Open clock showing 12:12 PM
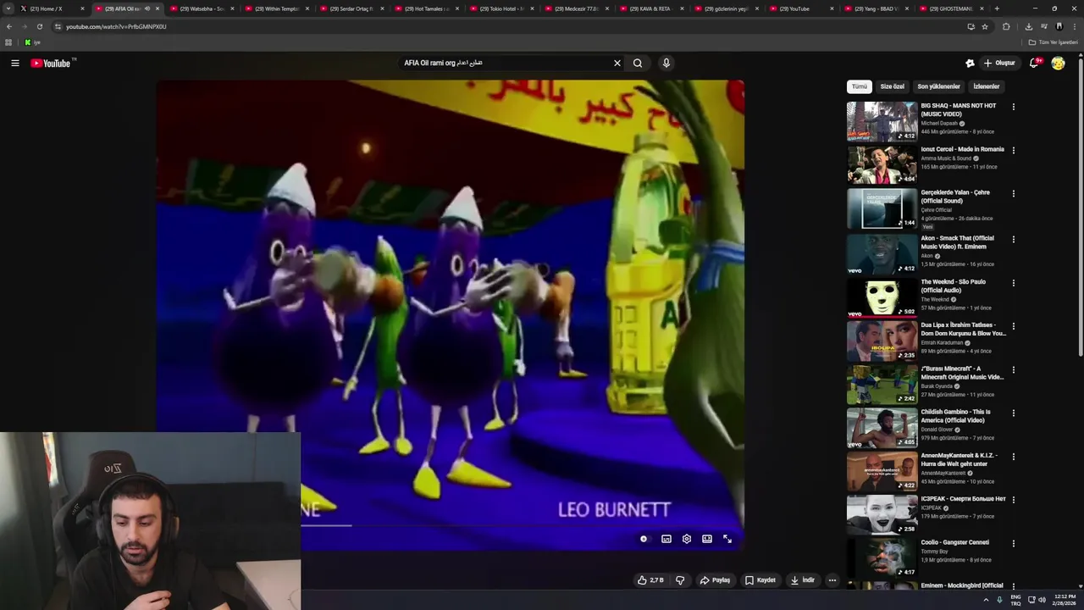This screenshot has width=1084, height=610. click(1065, 600)
